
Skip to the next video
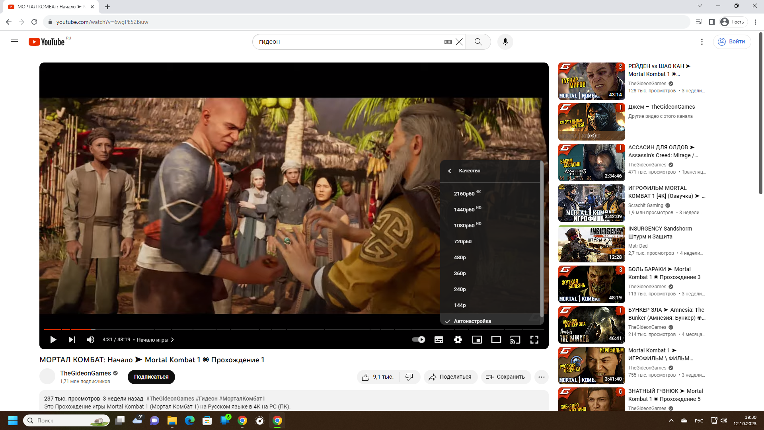pyautogui.click(x=72, y=340)
